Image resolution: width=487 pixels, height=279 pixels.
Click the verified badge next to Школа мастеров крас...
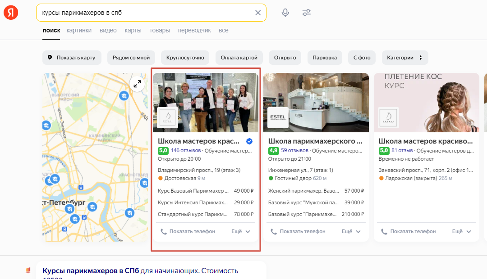click(x=249, y=141)
